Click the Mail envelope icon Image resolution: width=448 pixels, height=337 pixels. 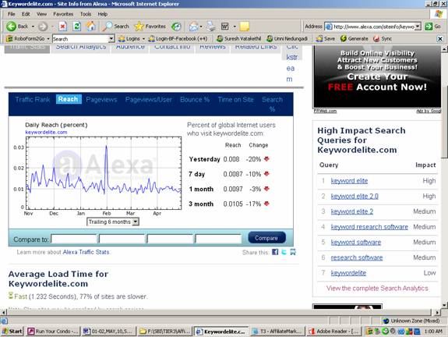coord(193,27)
